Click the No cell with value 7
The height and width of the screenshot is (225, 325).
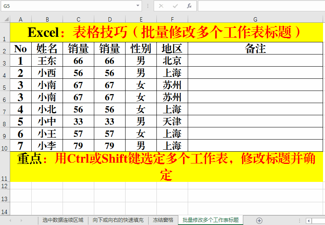point(21,146)
